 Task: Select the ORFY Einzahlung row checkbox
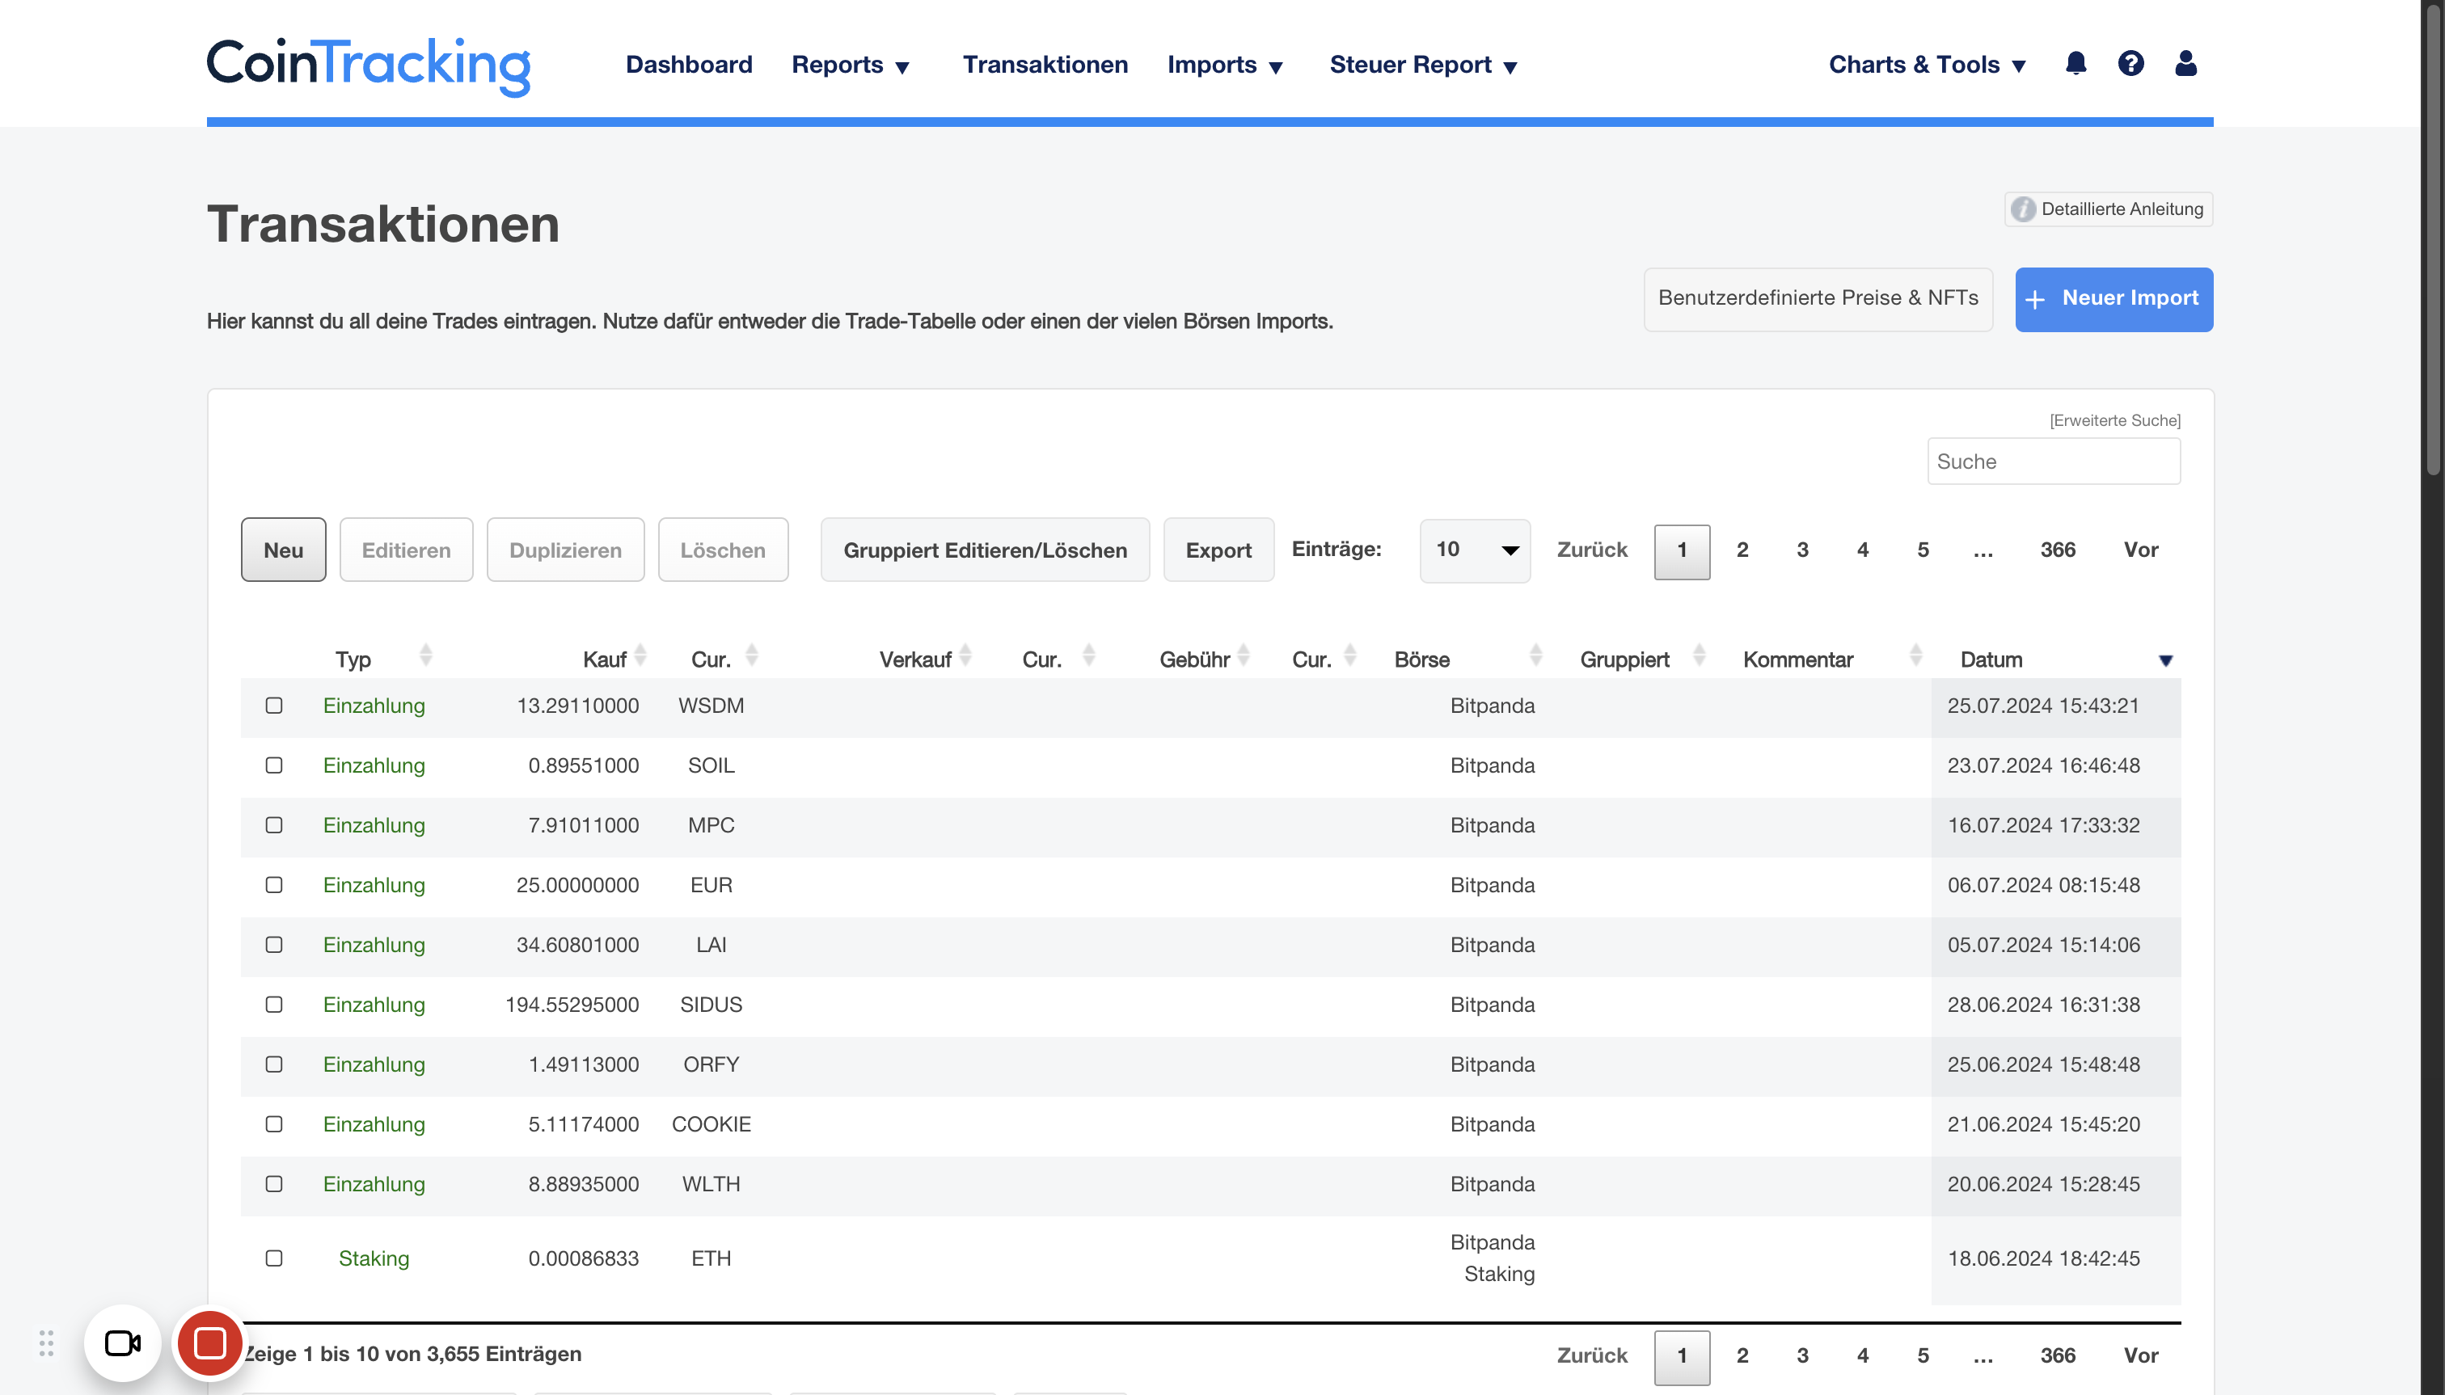click(274, 1064)
